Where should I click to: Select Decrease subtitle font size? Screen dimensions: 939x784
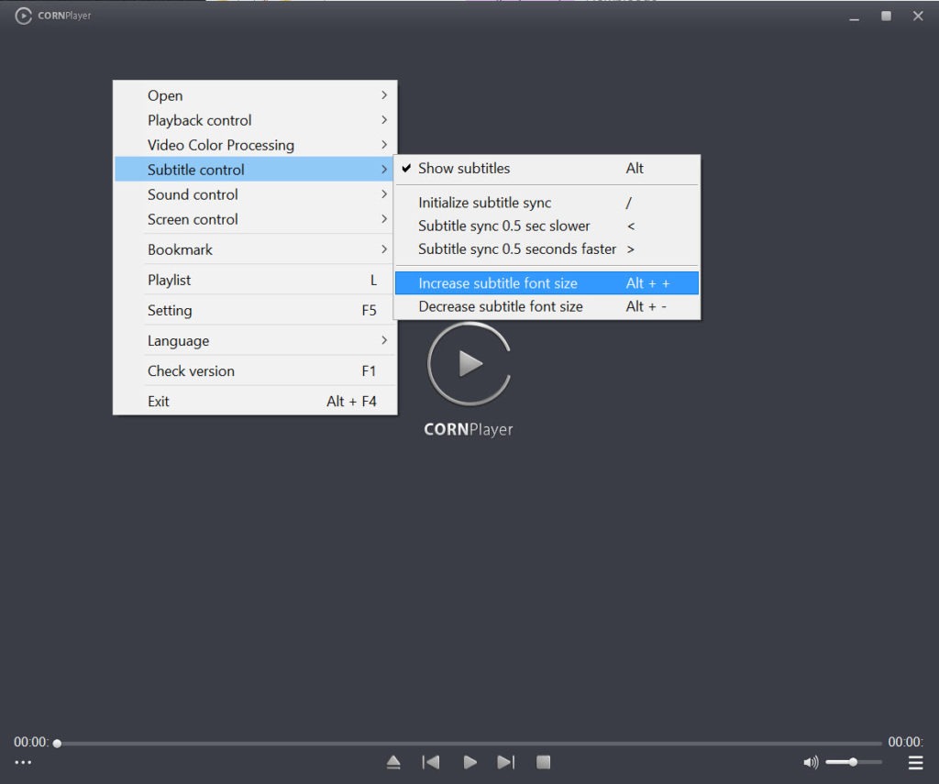[547, 306]
